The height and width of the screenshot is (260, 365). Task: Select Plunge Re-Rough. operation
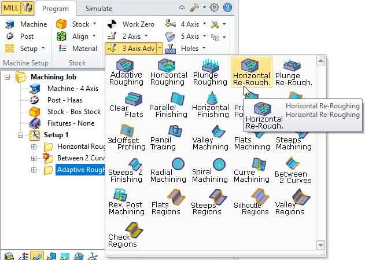pos(293,72)
